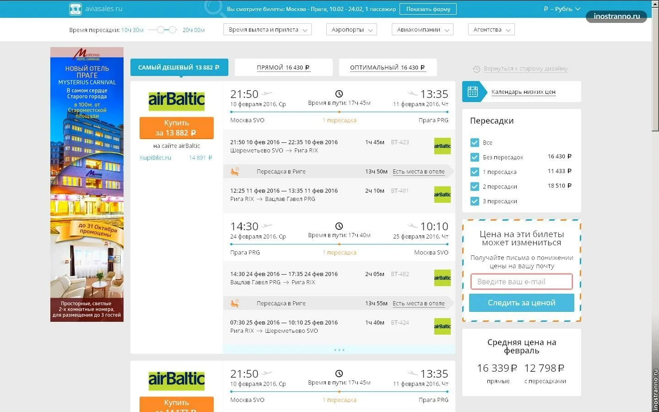The height and width of the screenshot is (412, 659).
Task: Toggle the '3 пересадки' checkbox
Action: 475,201
